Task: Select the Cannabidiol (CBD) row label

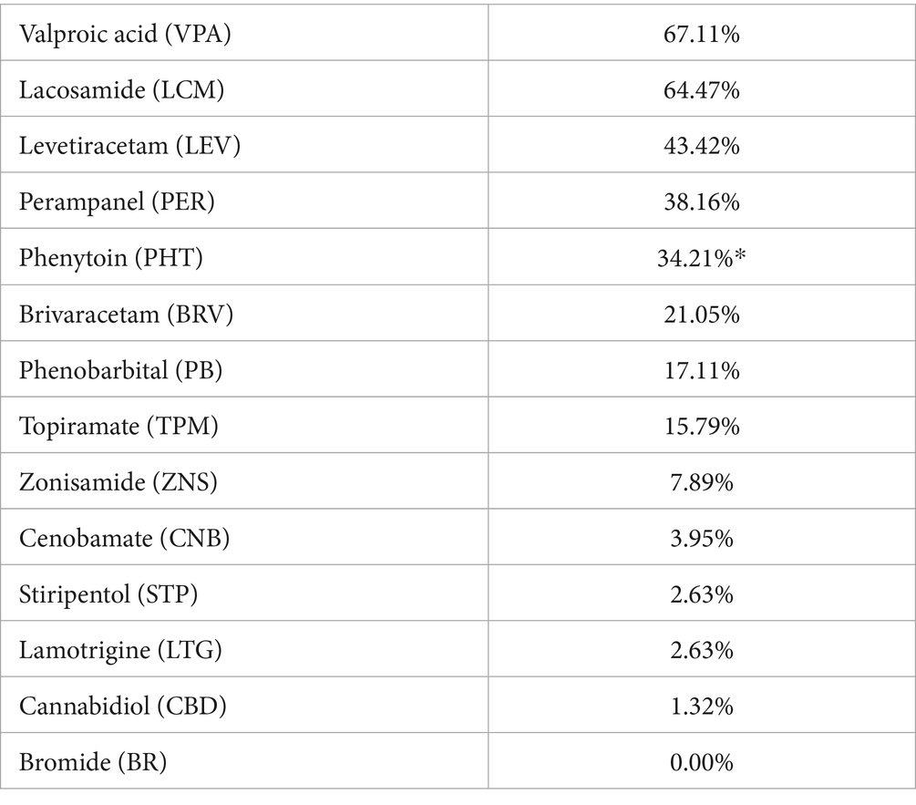Action: pyautogui.click(x=123, y=706)
